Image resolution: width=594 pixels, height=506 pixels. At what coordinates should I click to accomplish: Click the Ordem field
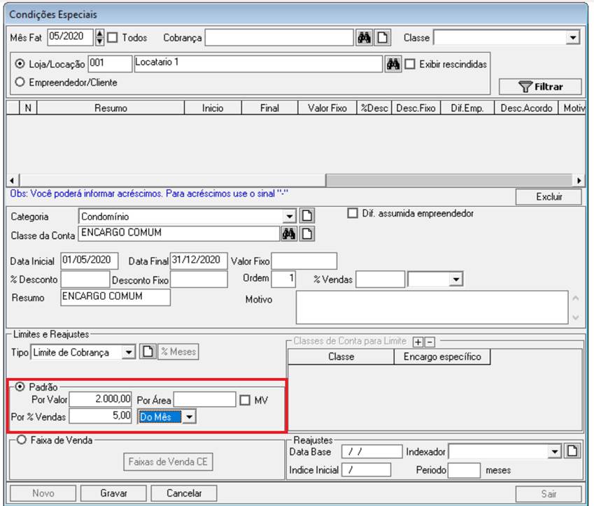pyautogui.click(x=284, y=279)
